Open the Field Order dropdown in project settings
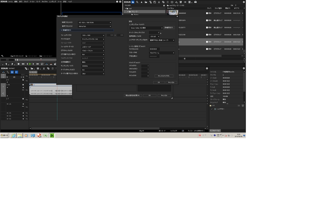Screen dimensions: 320x213 tap(93, 47)
